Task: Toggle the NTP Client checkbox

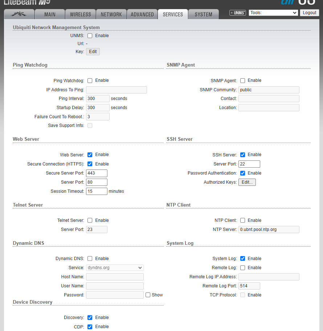Action: 242,220
